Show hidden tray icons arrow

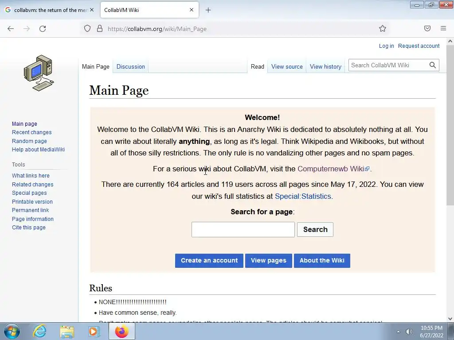pyautogui.click(x=399, y=332)
